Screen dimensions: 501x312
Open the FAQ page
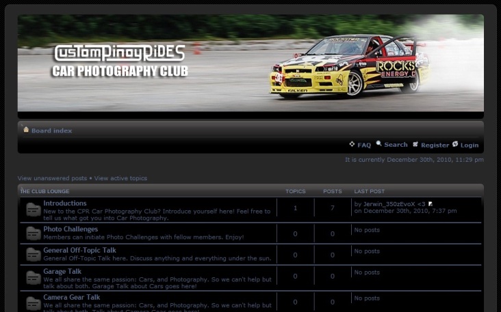[364, 145]
